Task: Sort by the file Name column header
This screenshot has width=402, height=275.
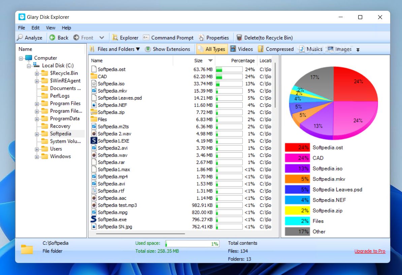Action: pos(131,61)
